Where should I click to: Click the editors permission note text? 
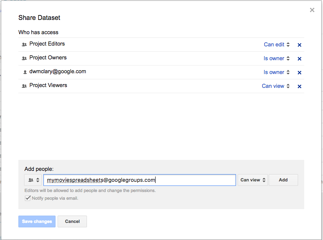(90, 190)
